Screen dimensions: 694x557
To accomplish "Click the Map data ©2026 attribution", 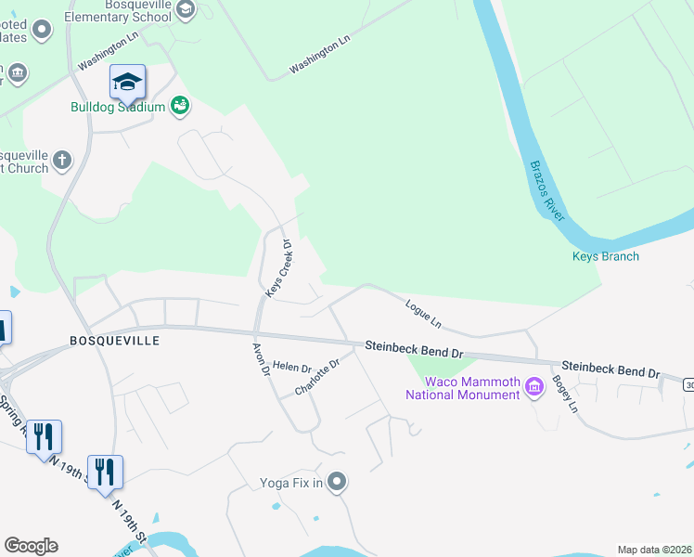I will (x=655, y=550).
